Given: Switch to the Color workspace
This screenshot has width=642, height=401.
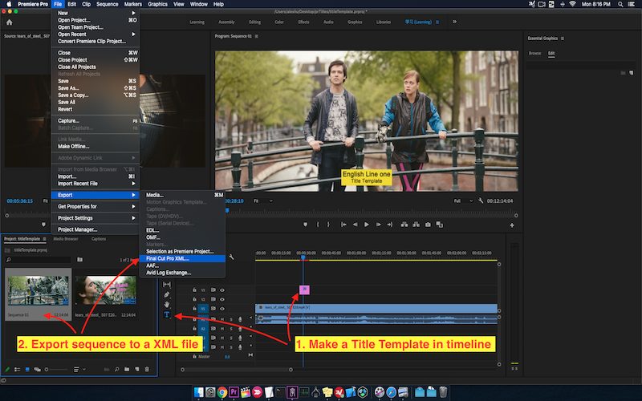Looking at the screenshot, I should tap(279, 22).
